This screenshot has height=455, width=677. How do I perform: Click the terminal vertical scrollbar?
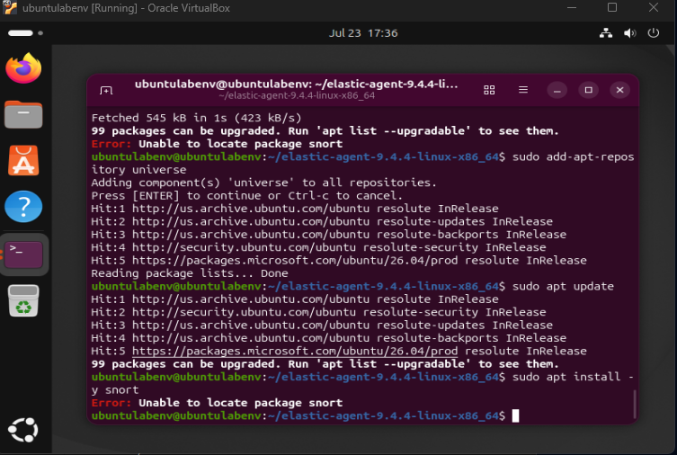[x=634, y=404]
